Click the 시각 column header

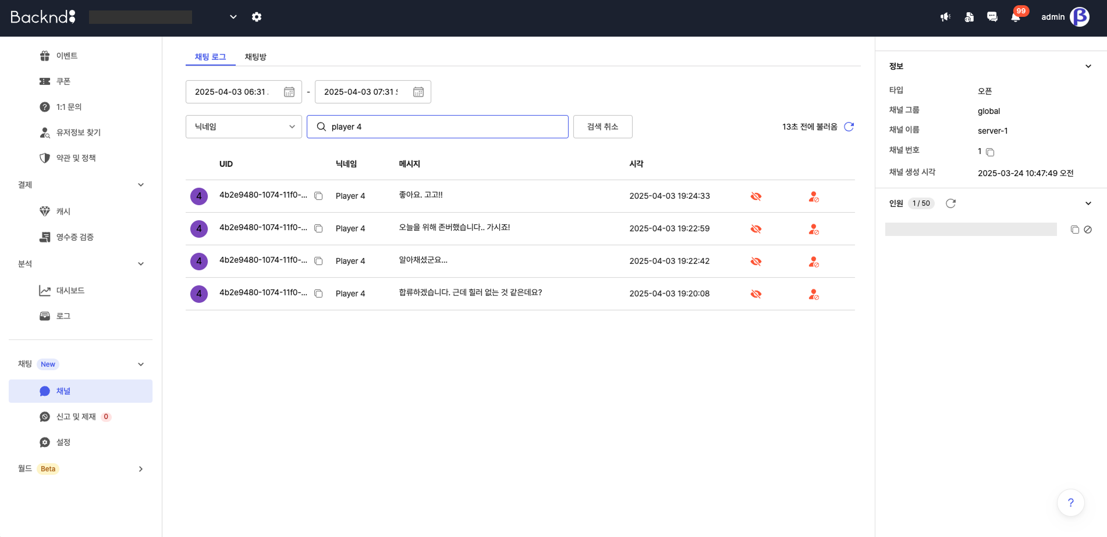point(636,164)
